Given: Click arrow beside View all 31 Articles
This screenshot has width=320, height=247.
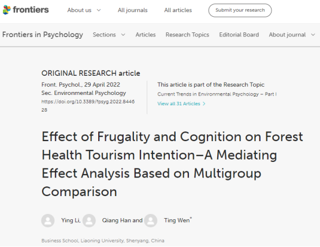Looking at the screenshot, I should pos(204,104).
